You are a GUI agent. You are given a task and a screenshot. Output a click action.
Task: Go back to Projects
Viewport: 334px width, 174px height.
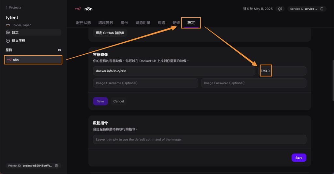click(x=13, y=7)
